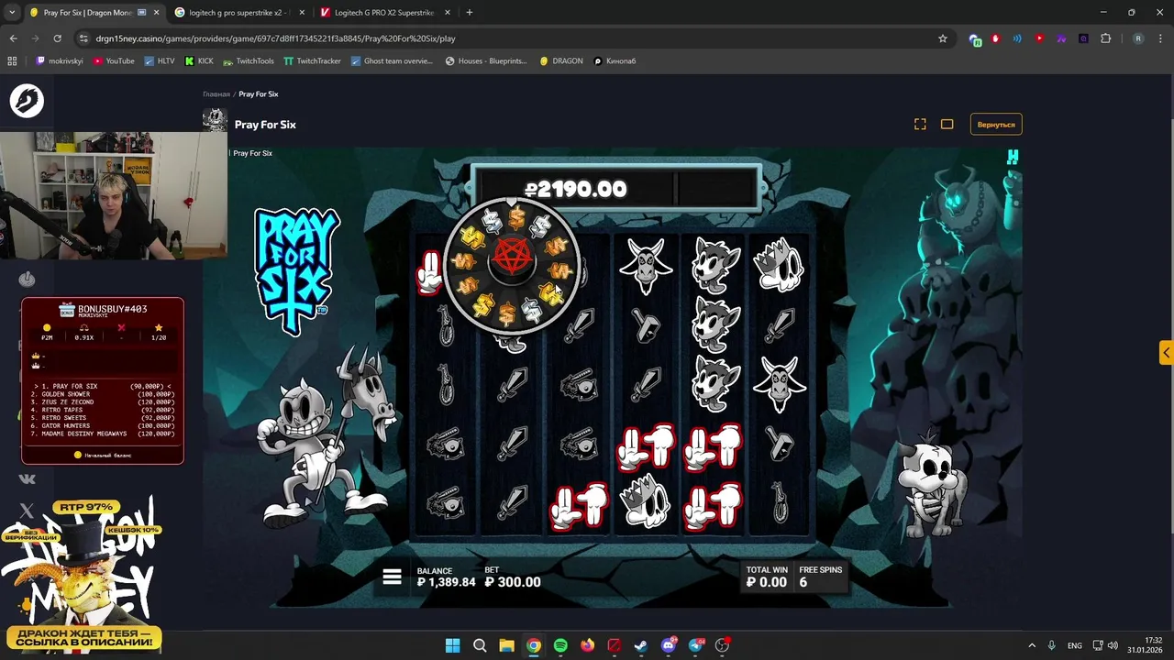Open Discord from taskbar
This screenshot has width=1174, height=660.
(669, 645)
